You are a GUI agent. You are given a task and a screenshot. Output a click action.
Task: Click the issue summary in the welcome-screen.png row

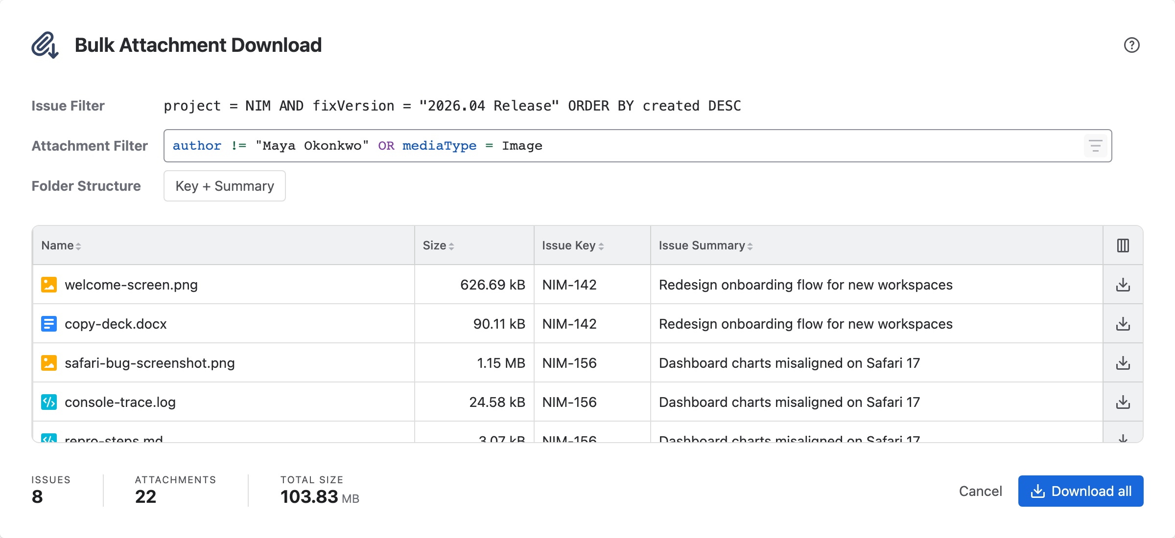(806, 285)
